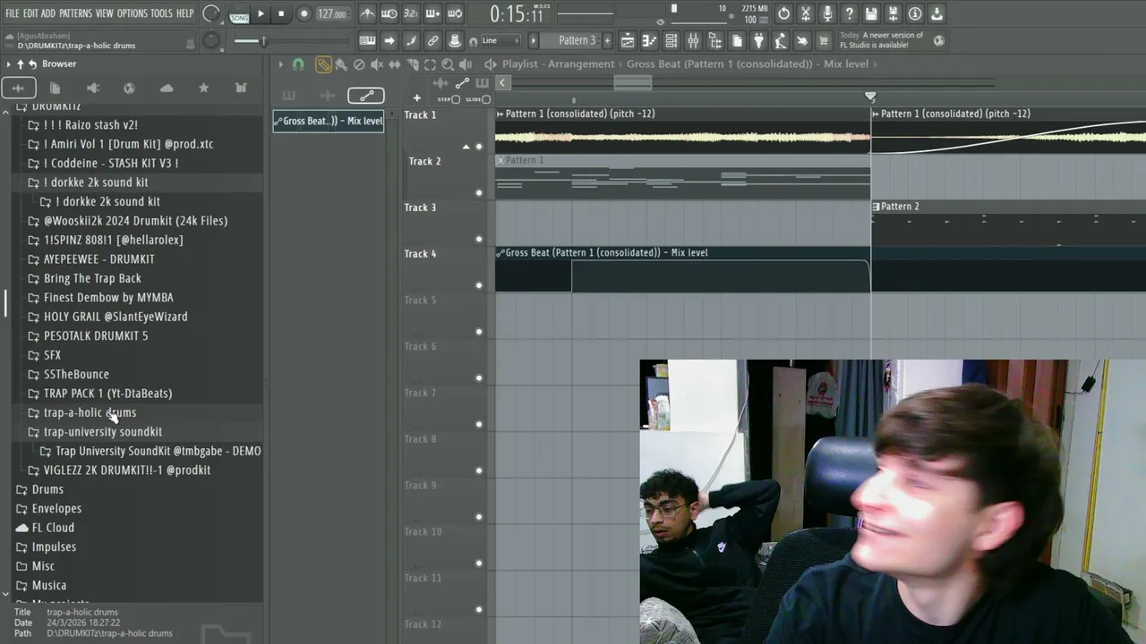Save the project with the floppy disk icon

(871, 13)
